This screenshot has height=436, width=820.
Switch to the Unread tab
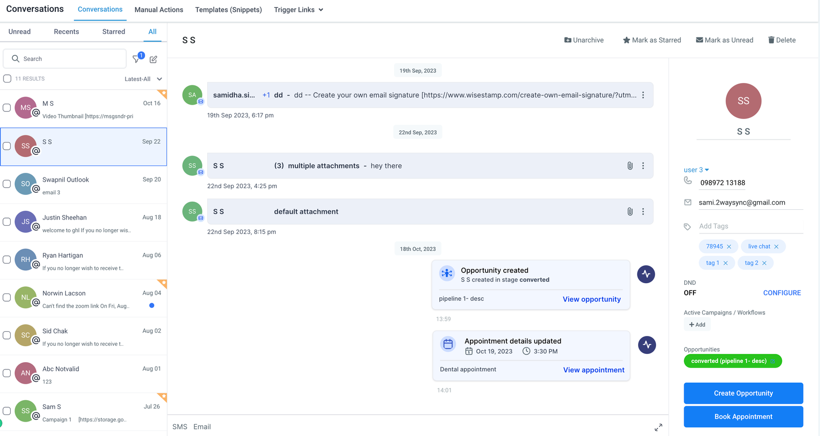(19, 32)
